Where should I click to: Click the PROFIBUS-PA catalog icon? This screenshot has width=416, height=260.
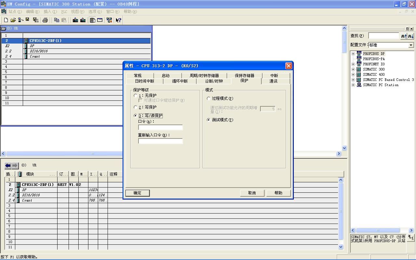pos(359,59)
